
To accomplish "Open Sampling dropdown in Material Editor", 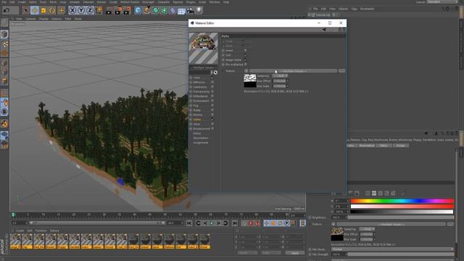I will pos(280,75).
